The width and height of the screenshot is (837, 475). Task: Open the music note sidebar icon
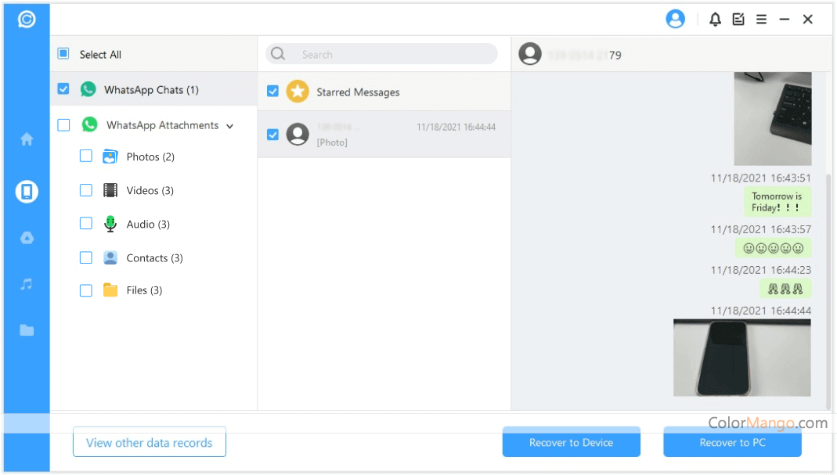(x=27, y=284)
